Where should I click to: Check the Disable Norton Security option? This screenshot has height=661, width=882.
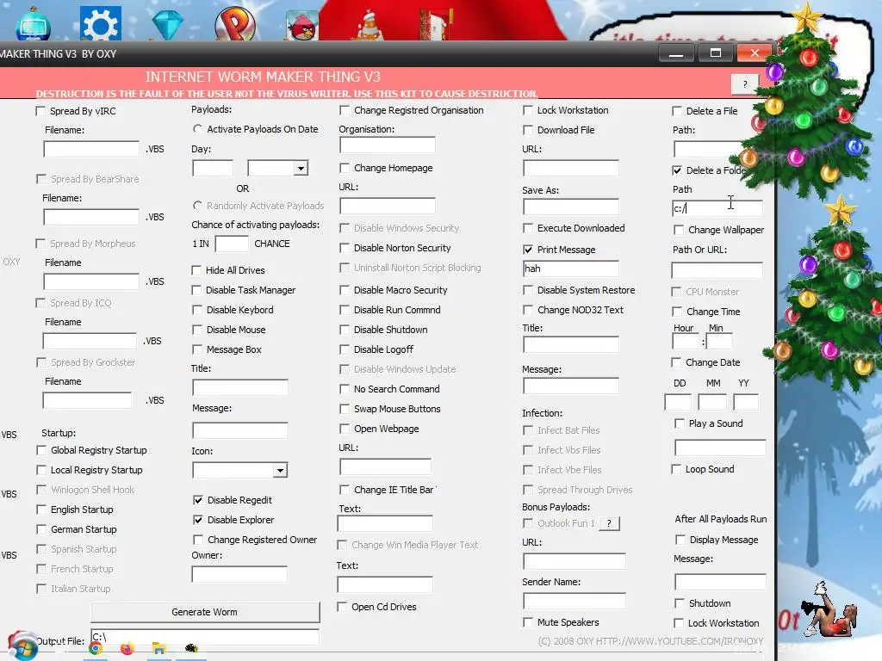[345, 248]
